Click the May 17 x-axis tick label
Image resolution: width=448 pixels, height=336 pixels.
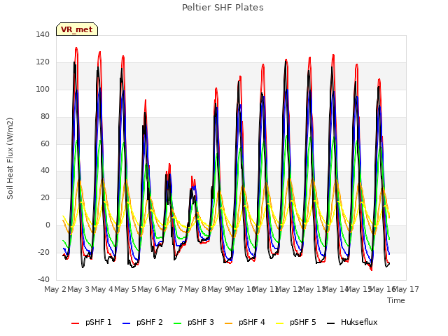point(407,289)
